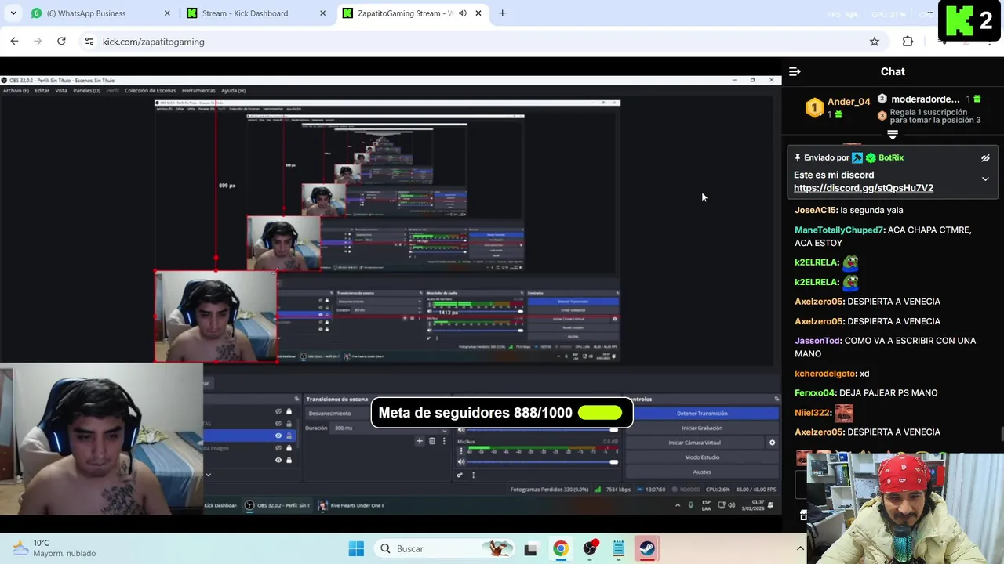Hide the pinned BotRix message
This screenshot has width=1004, height=564.
985,158
